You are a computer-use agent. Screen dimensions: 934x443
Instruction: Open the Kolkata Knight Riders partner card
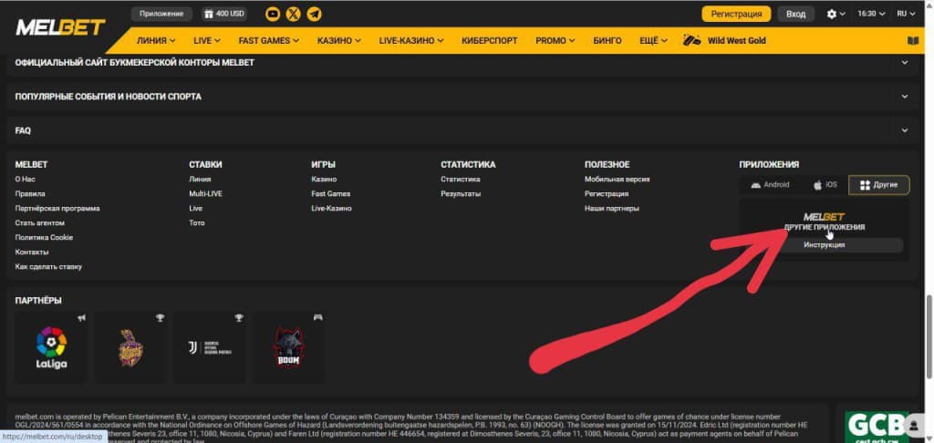130,347
